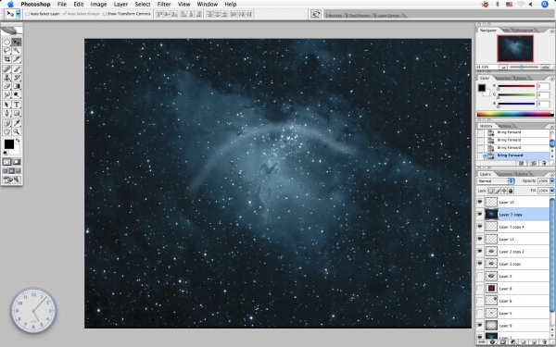Open the Apple menu
Viewport: 556px width, 347px height.
pos(10,5)
